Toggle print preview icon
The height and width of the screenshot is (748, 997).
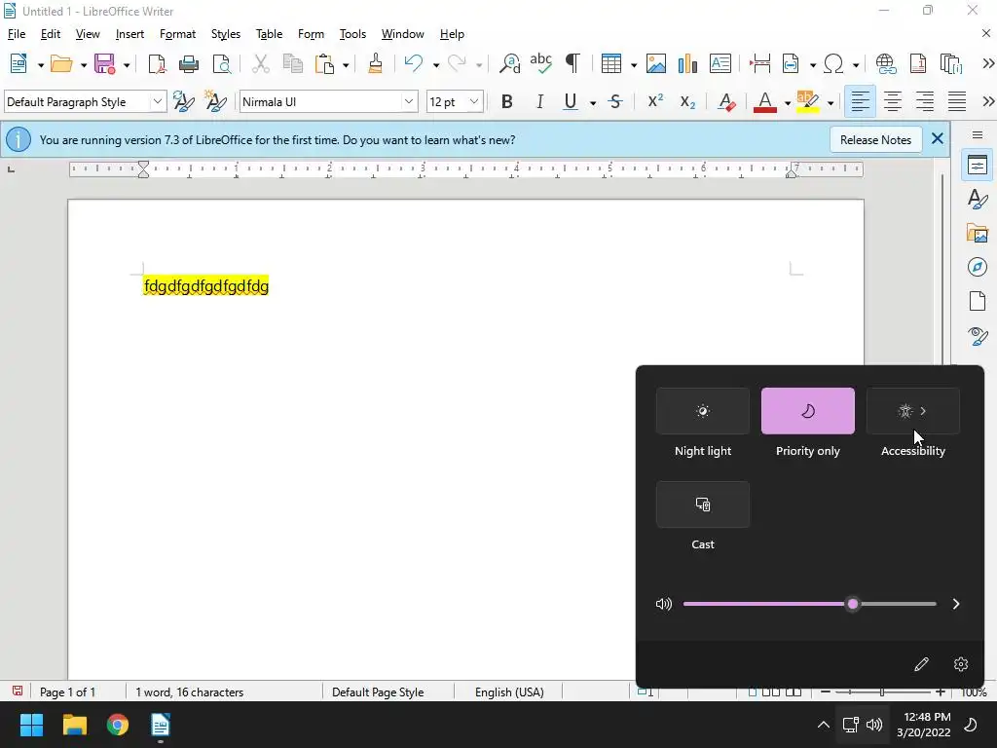[x=221, y=63]
